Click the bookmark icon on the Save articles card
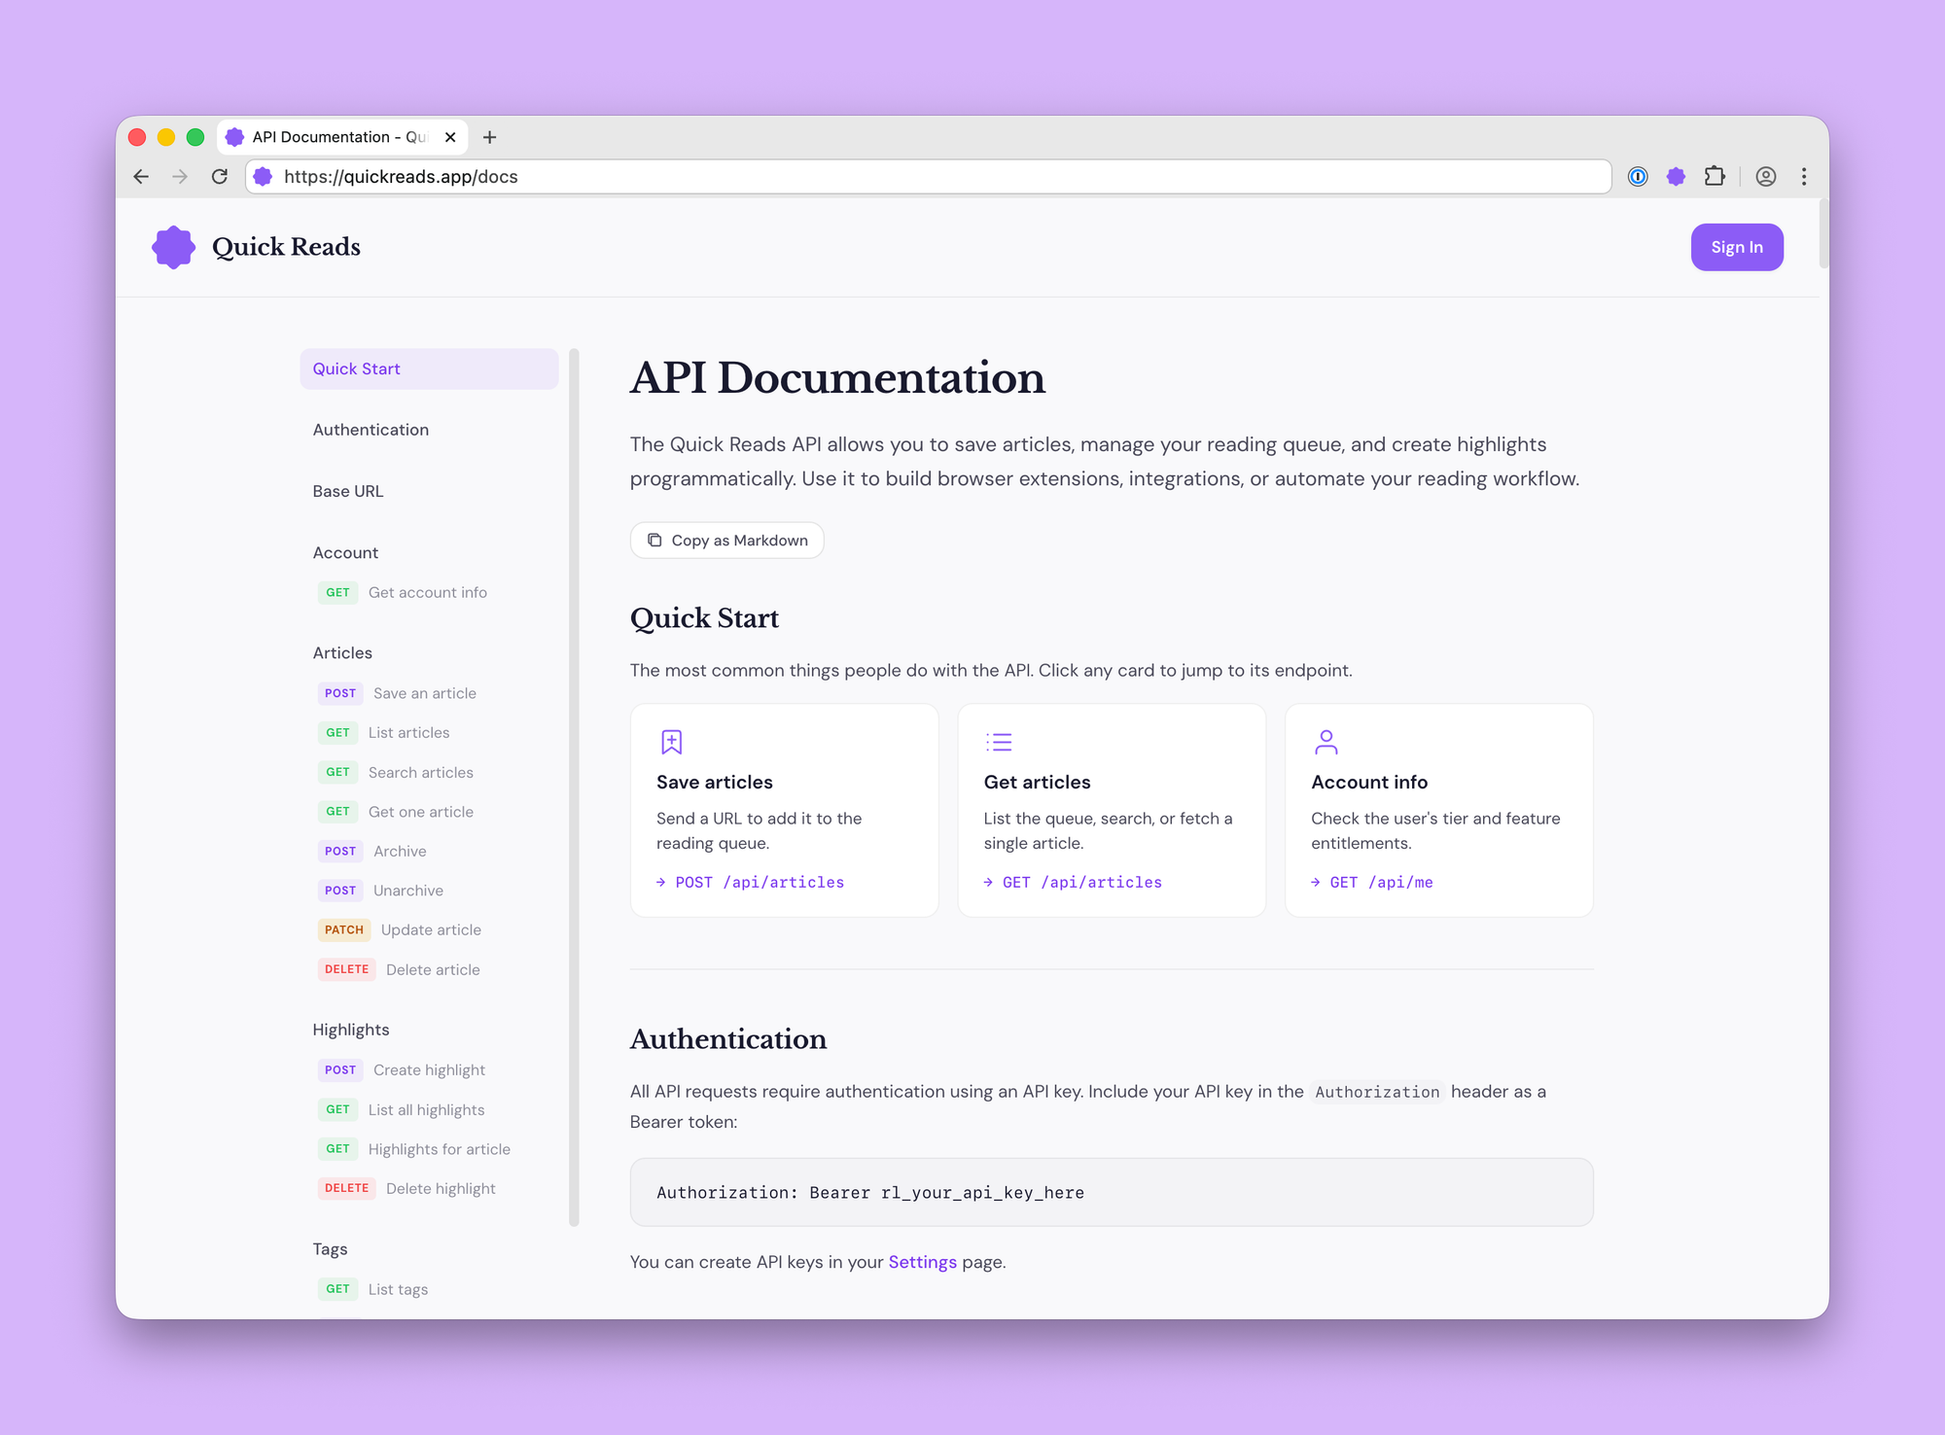 671,742
